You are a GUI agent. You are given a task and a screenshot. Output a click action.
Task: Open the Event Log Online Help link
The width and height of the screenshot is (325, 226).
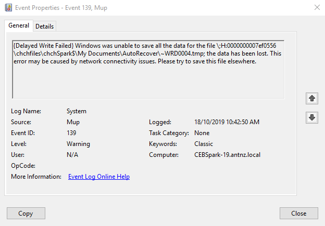point(99,177)
